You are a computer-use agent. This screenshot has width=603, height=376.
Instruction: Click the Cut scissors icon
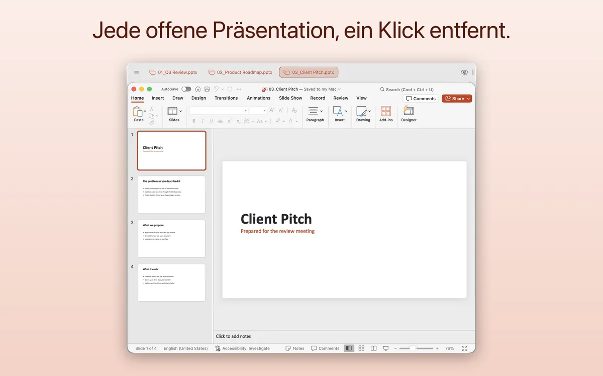click(x=151, y=109)
